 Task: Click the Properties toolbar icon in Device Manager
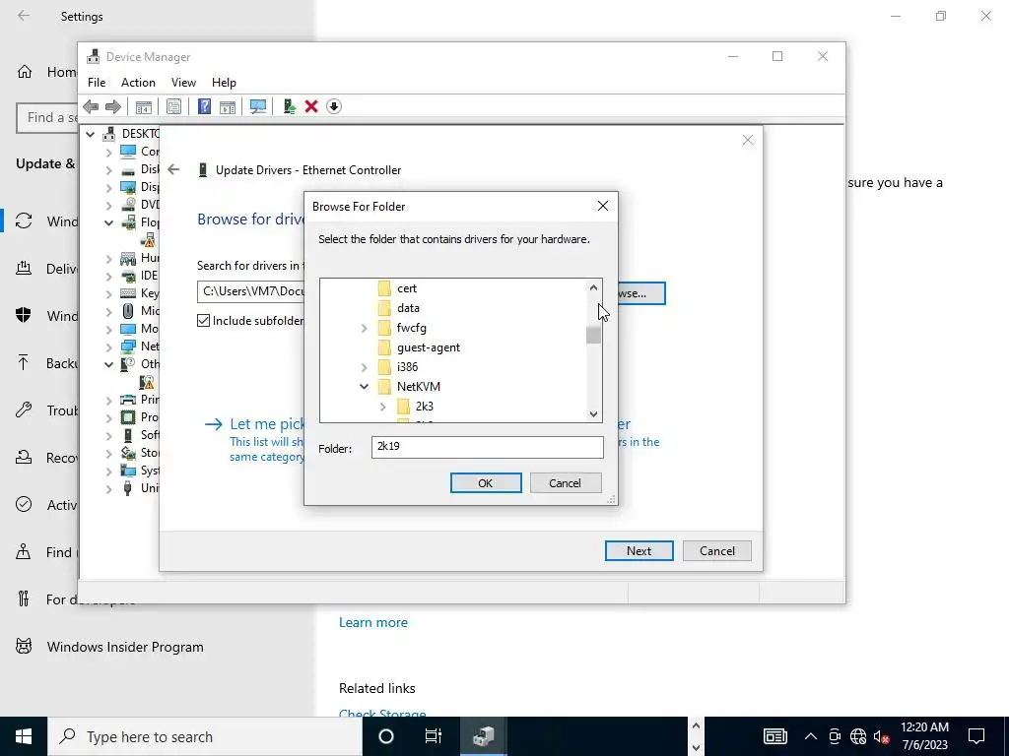173,106
